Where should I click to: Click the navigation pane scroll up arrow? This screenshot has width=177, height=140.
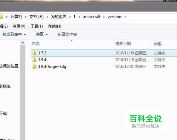tap(23, 43)
